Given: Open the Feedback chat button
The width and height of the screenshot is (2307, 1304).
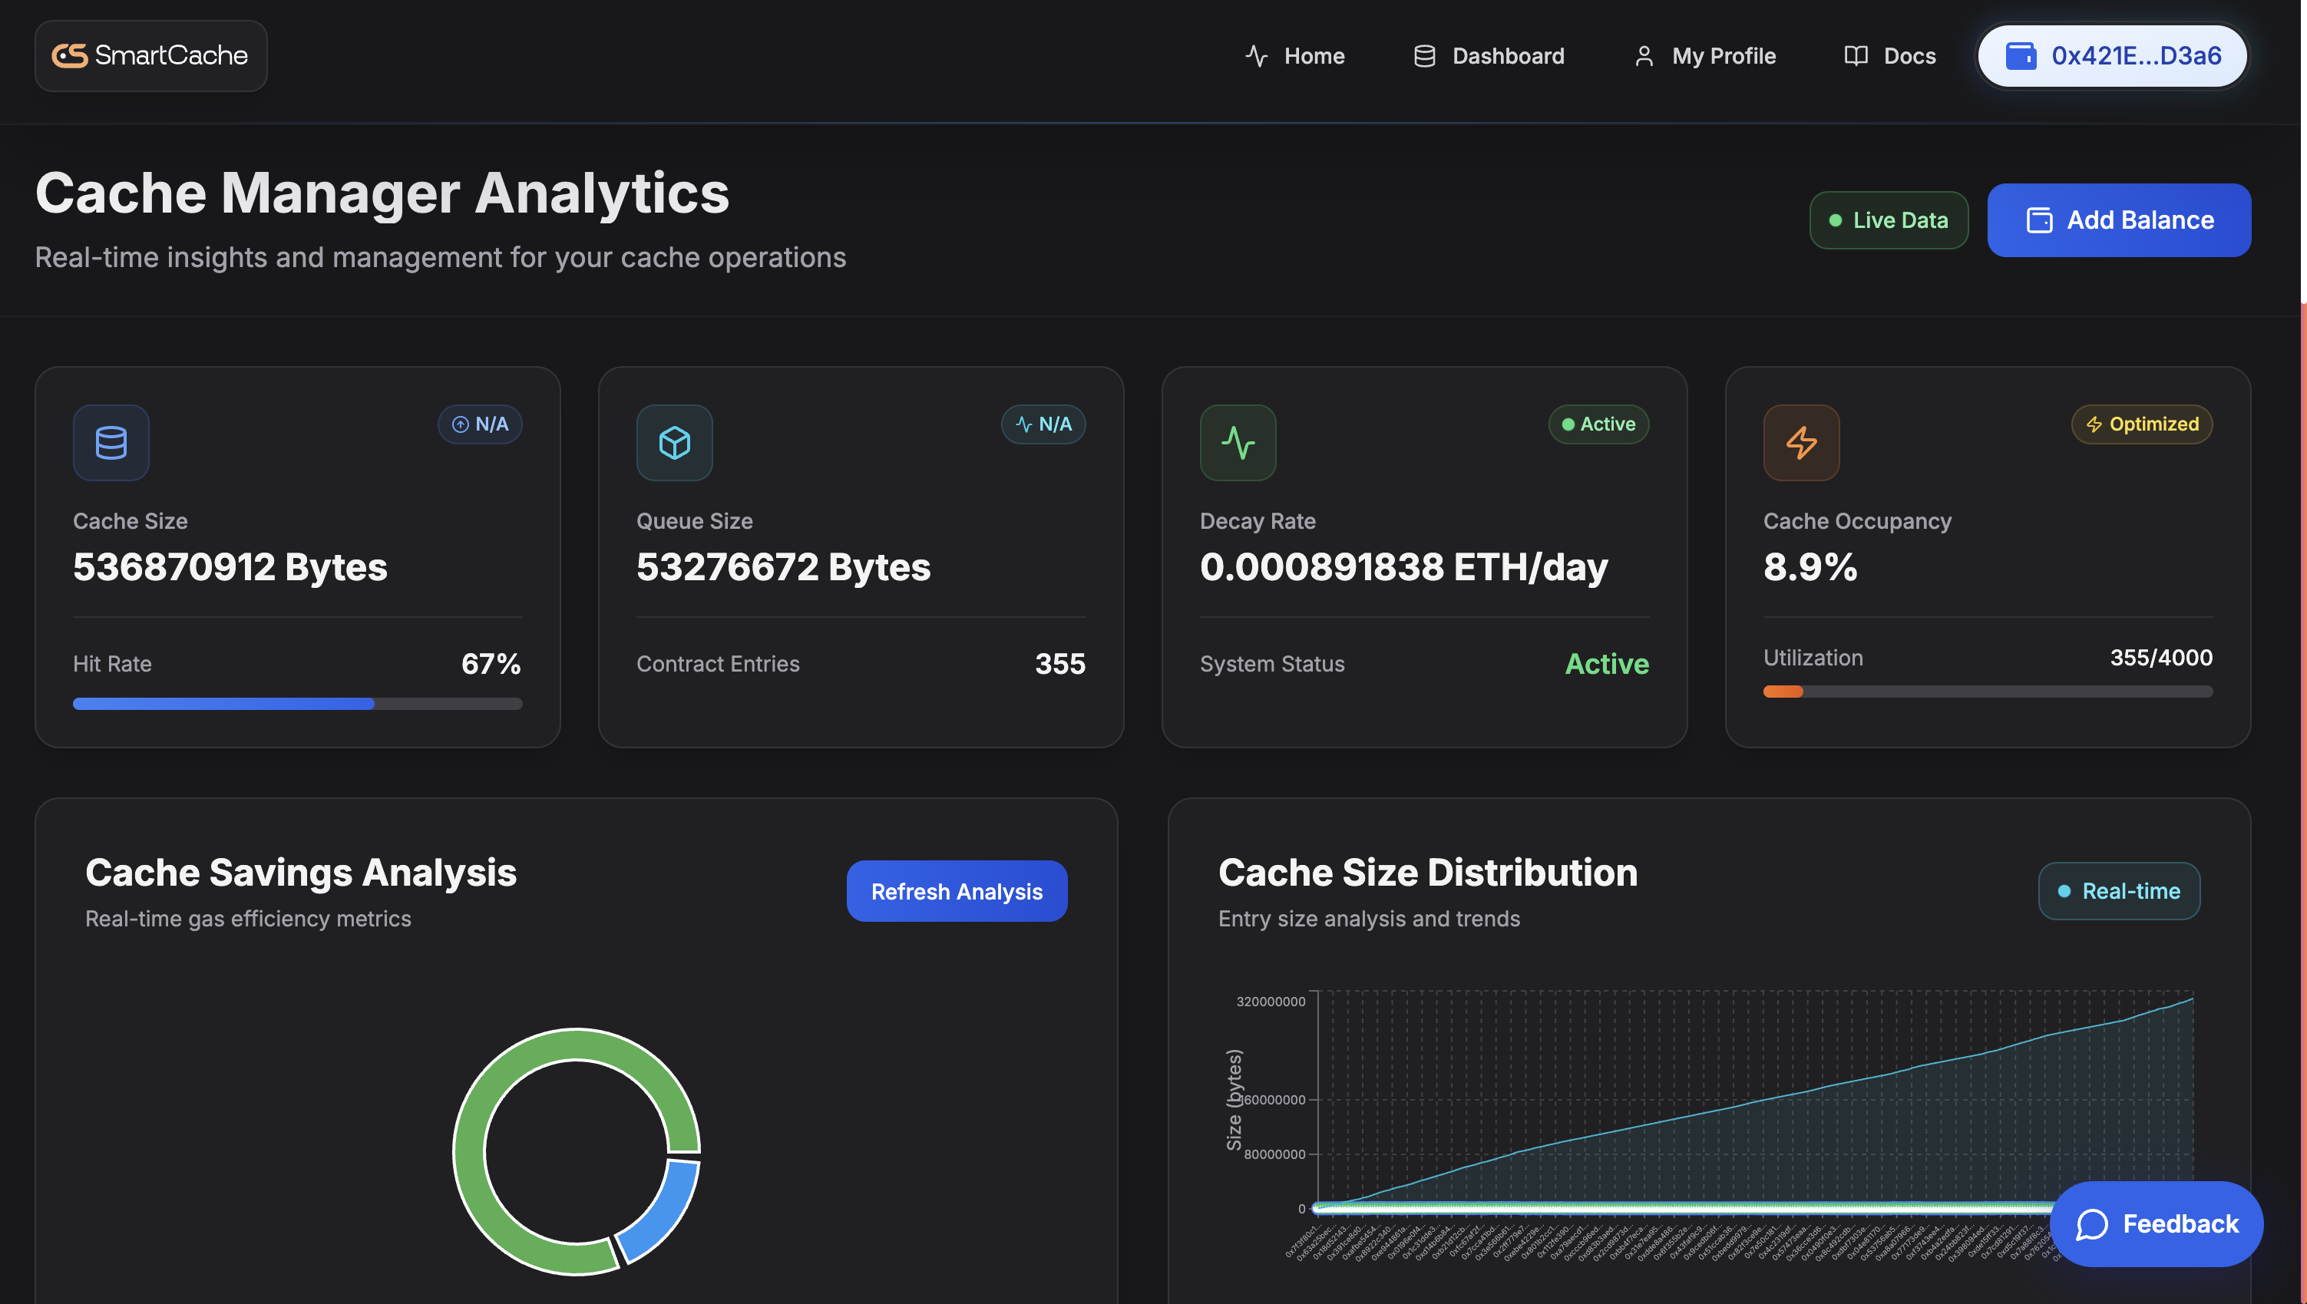Looking at the screenshot, I should tap(2157, 1223).
